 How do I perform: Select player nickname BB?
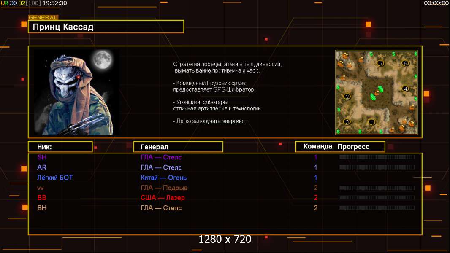tap(42, 198)
